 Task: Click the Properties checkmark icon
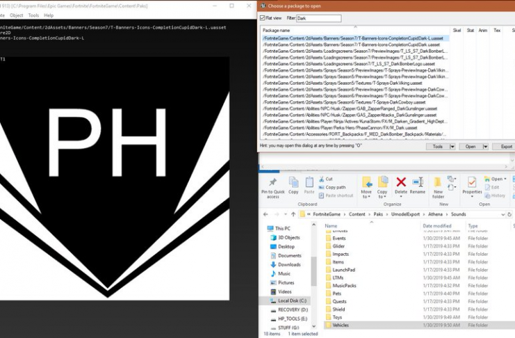click(472, 182)
